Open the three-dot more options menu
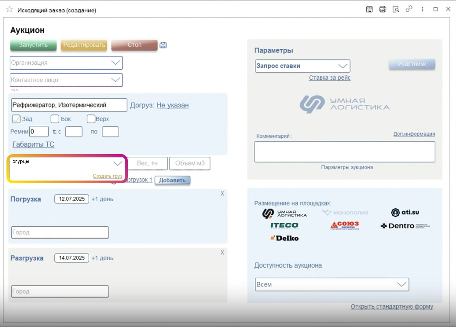Screen dimensions: 456x327 tap(422, 9)
